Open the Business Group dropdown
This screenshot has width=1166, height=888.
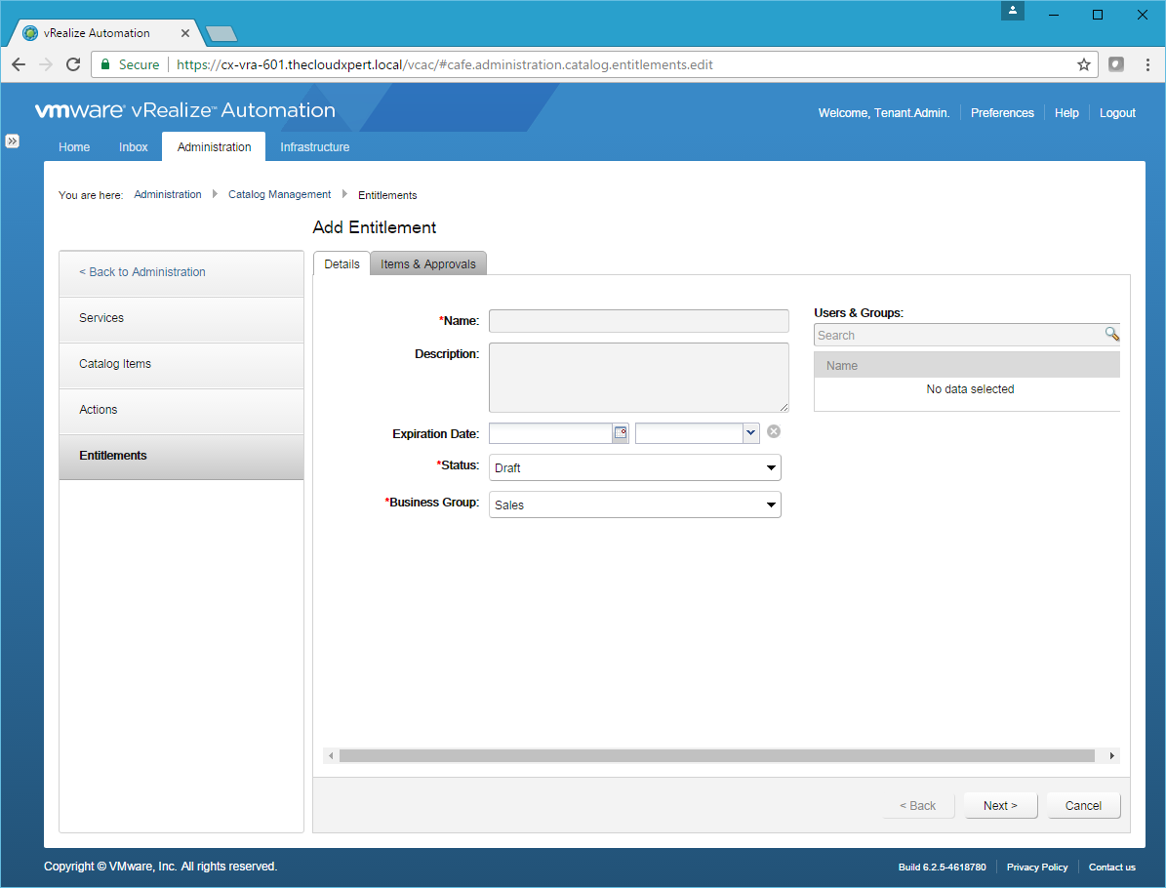pos(634,505)
